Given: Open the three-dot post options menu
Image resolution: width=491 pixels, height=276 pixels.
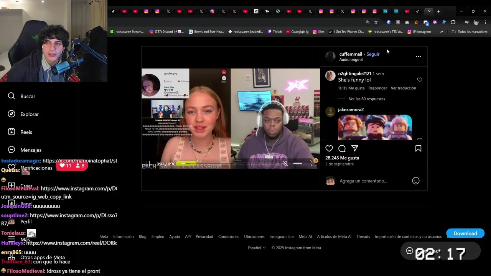Looking at the screenshot, I should click(418, 56).
